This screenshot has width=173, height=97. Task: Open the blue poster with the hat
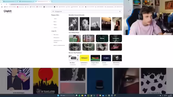point(100,81)
